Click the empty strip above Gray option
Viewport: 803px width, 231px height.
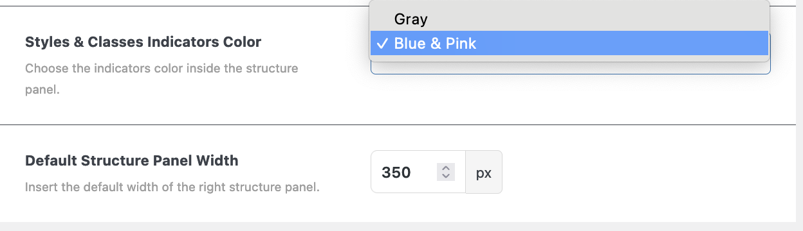[x=569, y=4]
